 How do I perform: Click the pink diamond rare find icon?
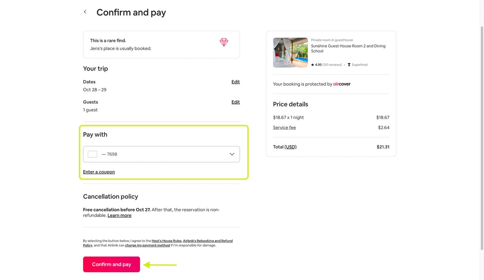pyautogui.click(x=224, y=42)
